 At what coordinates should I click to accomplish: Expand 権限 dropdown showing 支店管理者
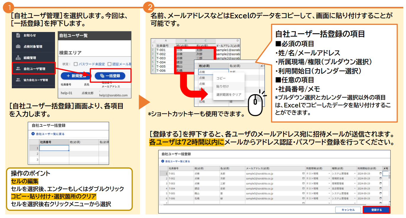355,189
